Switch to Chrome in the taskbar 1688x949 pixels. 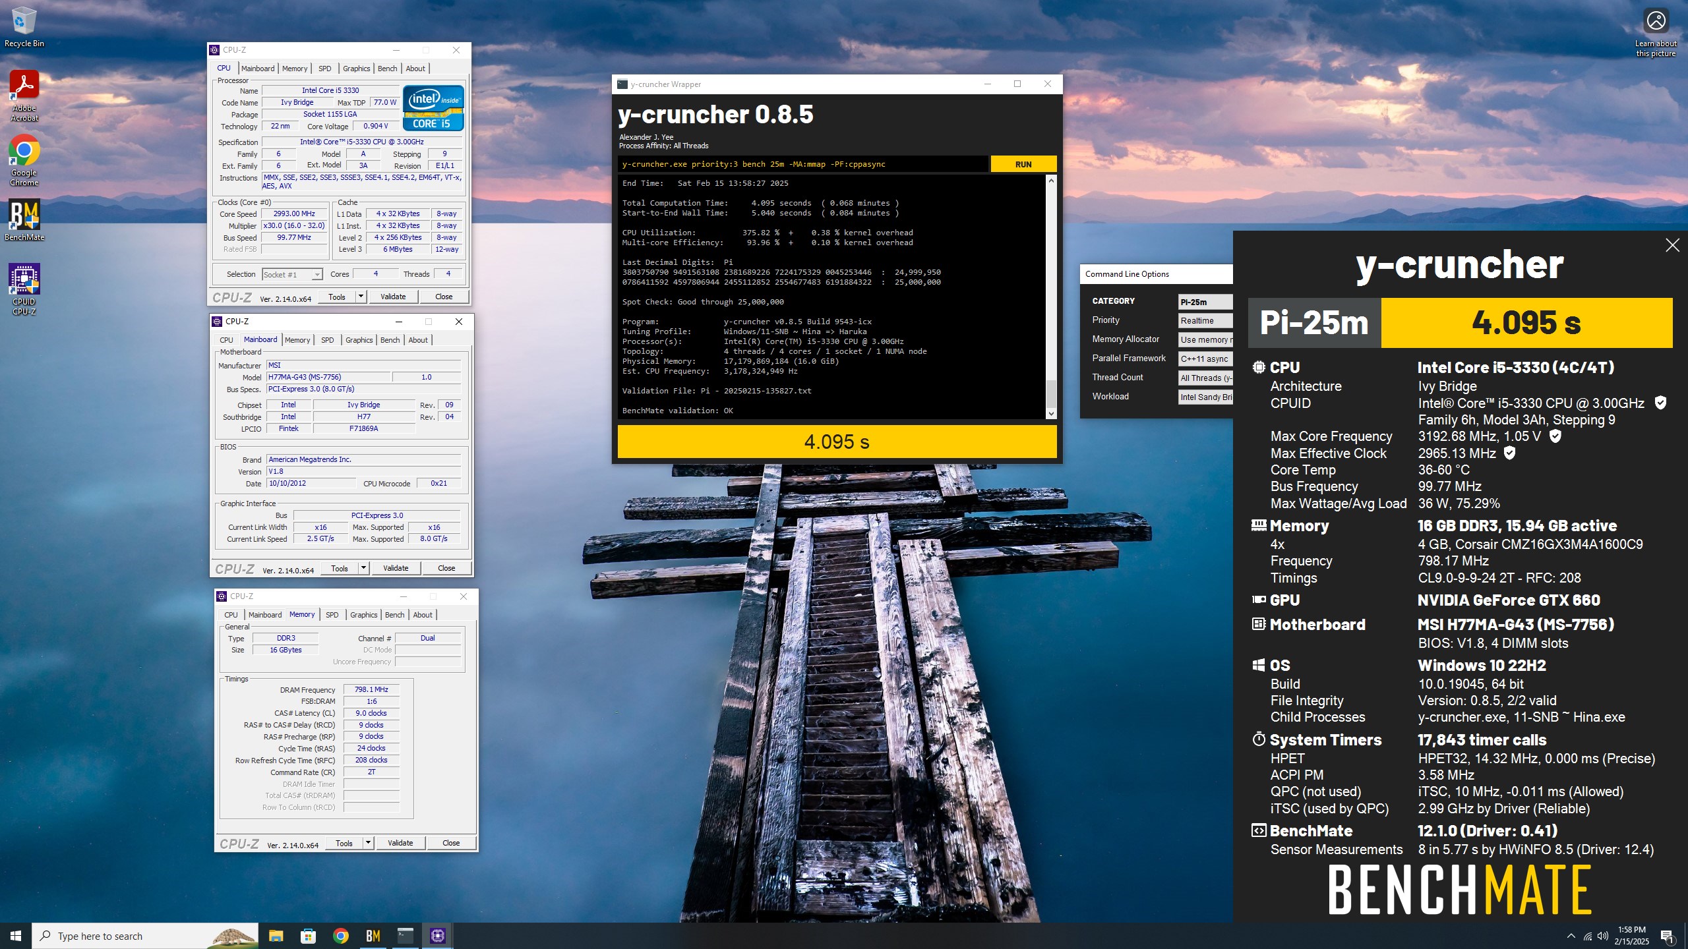[340, 936]
